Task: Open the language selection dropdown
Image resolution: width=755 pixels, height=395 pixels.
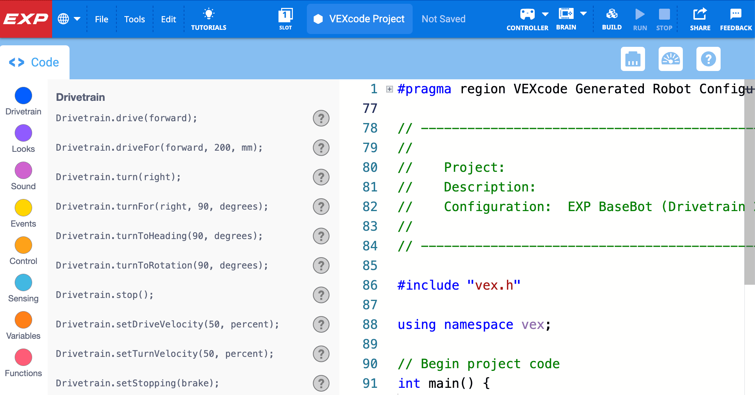Action: click(x=69, y=18)
